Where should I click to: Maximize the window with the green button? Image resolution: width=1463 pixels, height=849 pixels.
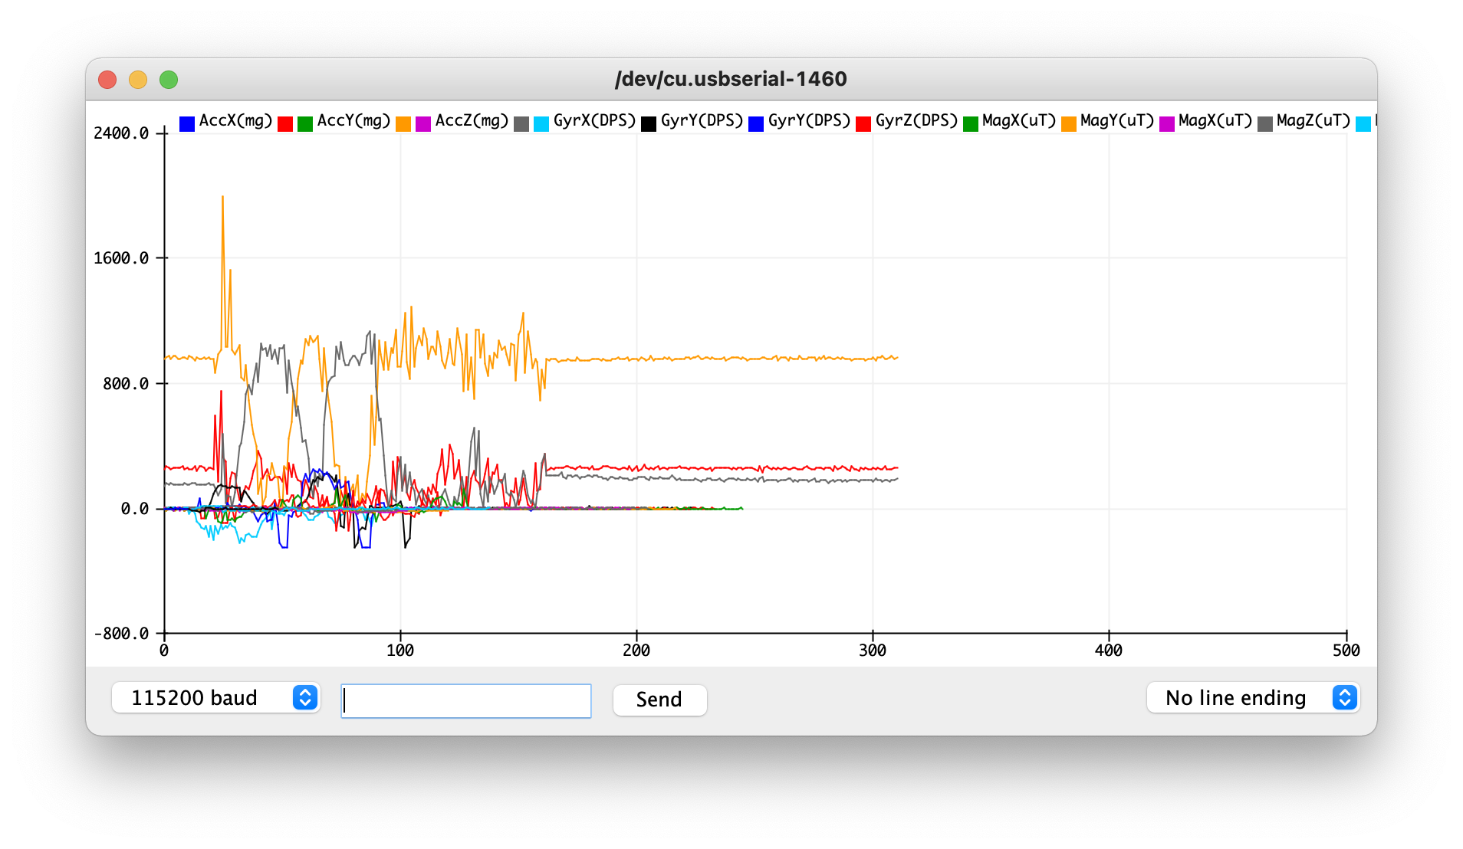coord(169,80)
